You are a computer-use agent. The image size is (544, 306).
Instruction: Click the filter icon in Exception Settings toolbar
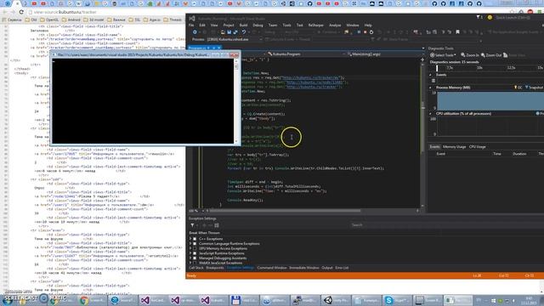tap(192, 225)
